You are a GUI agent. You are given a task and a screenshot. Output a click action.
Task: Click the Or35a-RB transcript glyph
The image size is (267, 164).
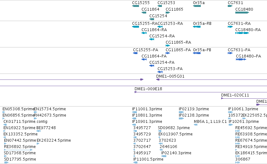(x=197, y=27)
